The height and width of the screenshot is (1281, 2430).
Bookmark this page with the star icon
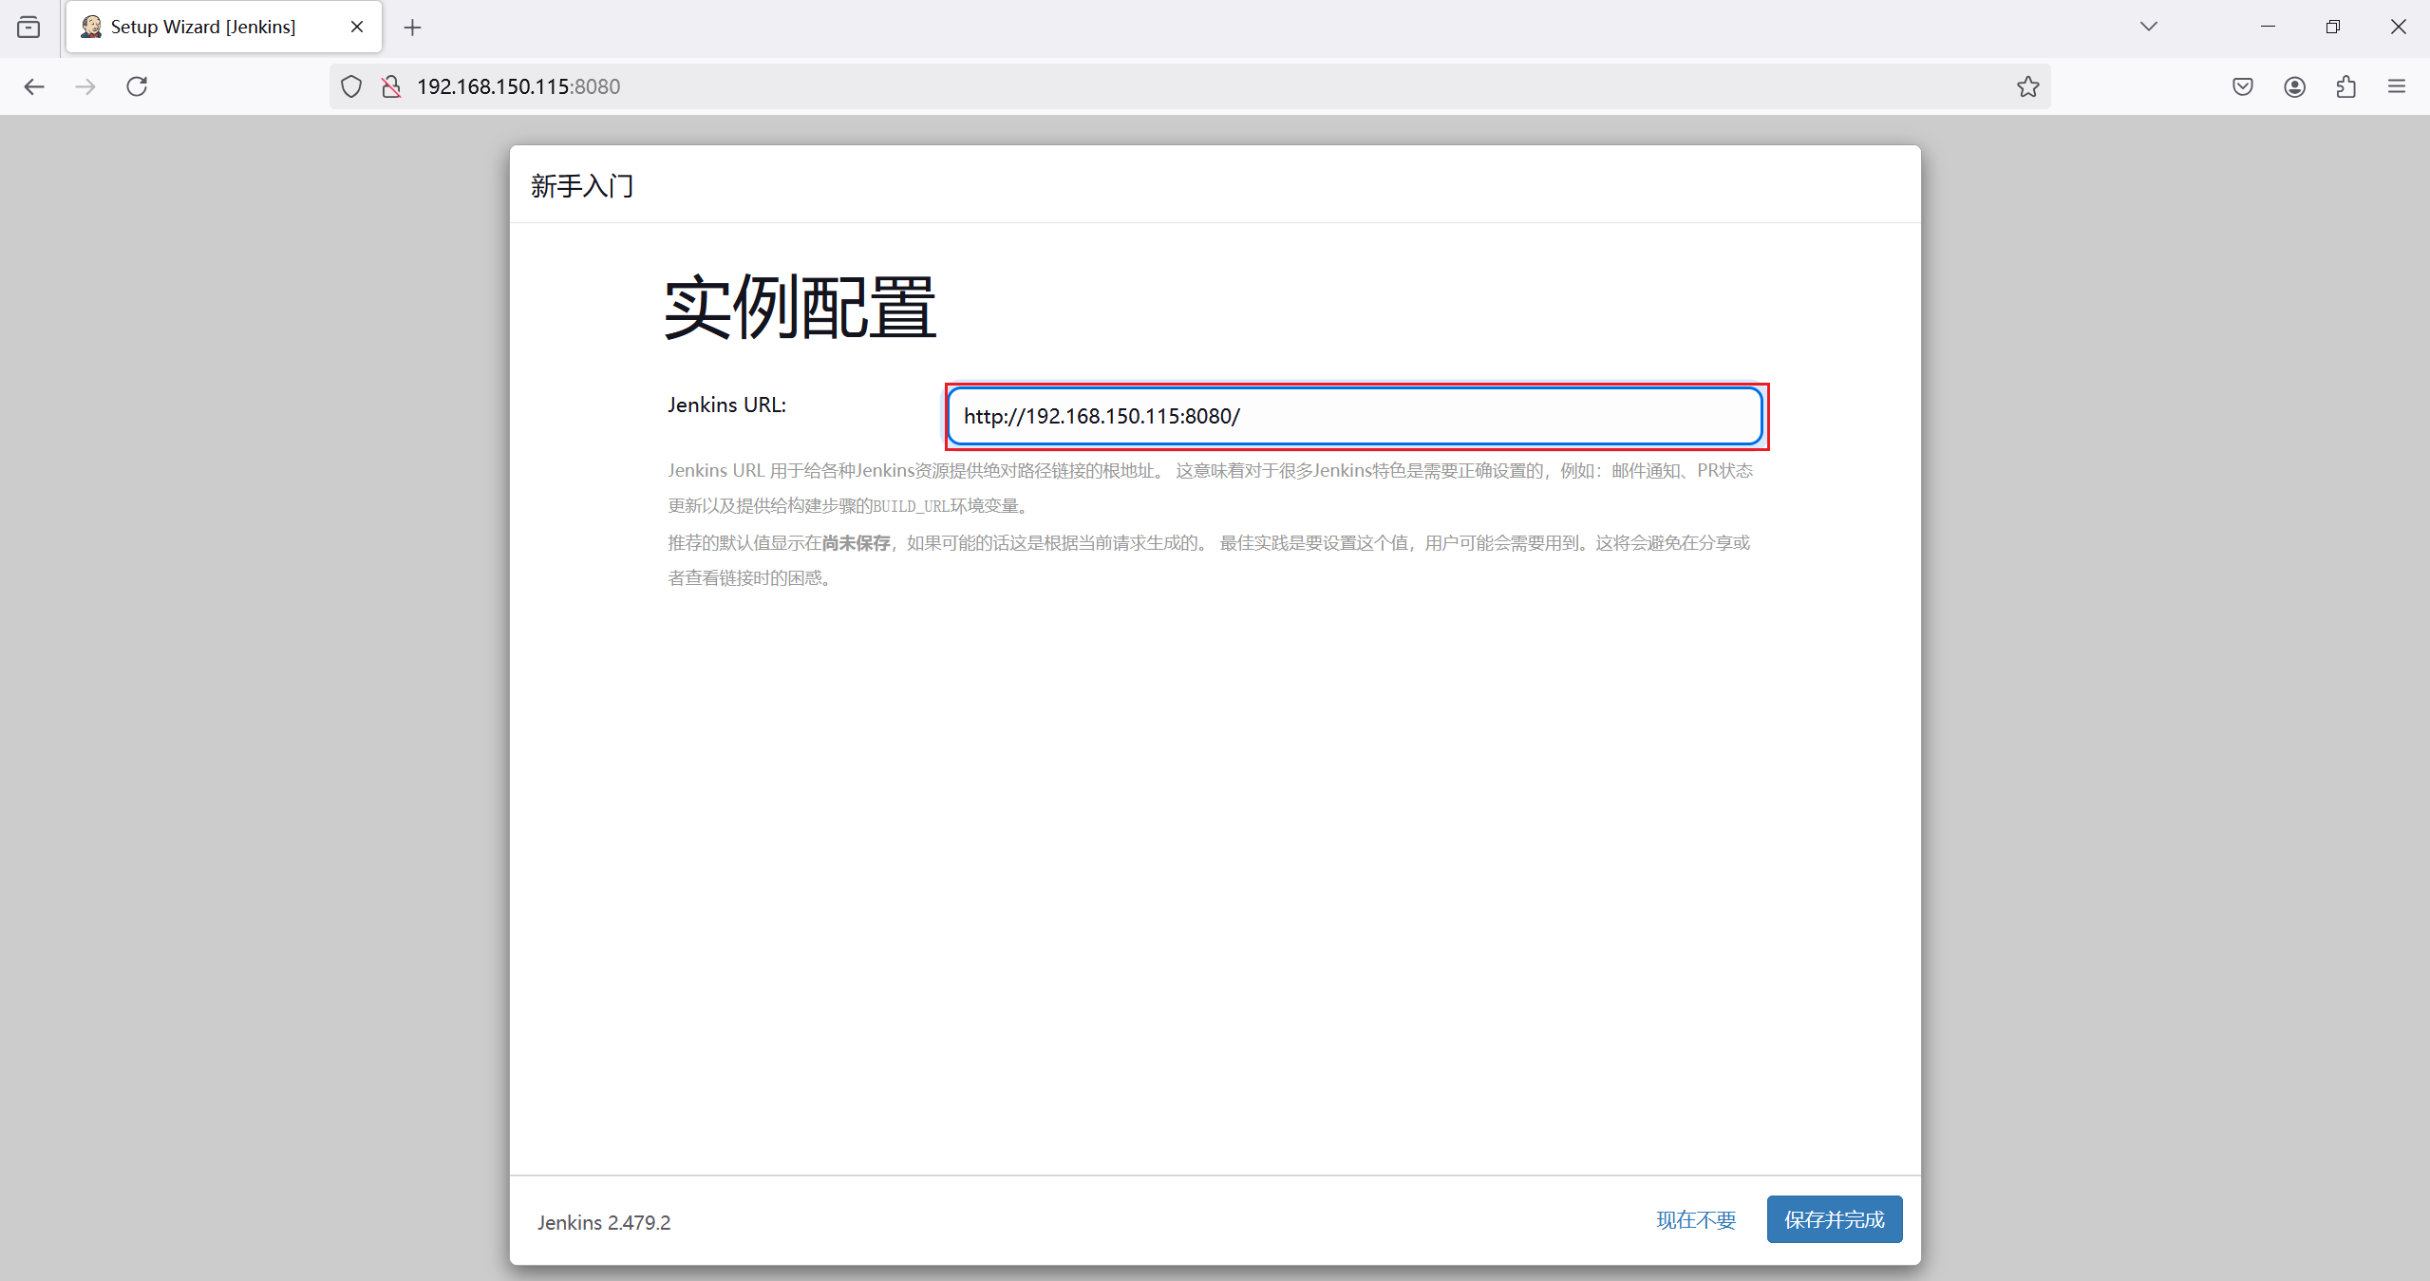pyautogui.click(x=2027, y=86)
